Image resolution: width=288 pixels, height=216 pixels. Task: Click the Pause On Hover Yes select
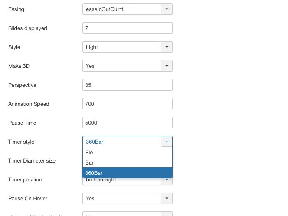(122, 198)
